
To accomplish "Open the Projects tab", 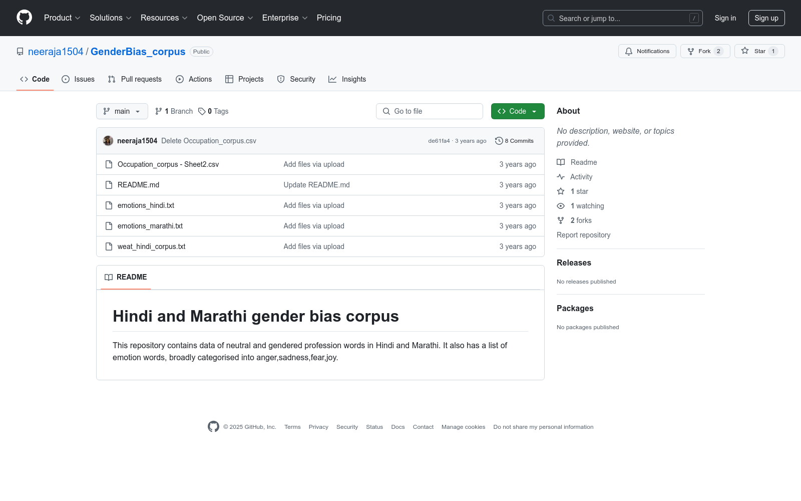I will (244, 79).
